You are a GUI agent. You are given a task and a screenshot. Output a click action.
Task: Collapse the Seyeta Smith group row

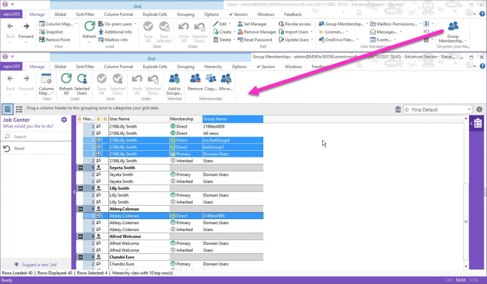tap(80, 168)
